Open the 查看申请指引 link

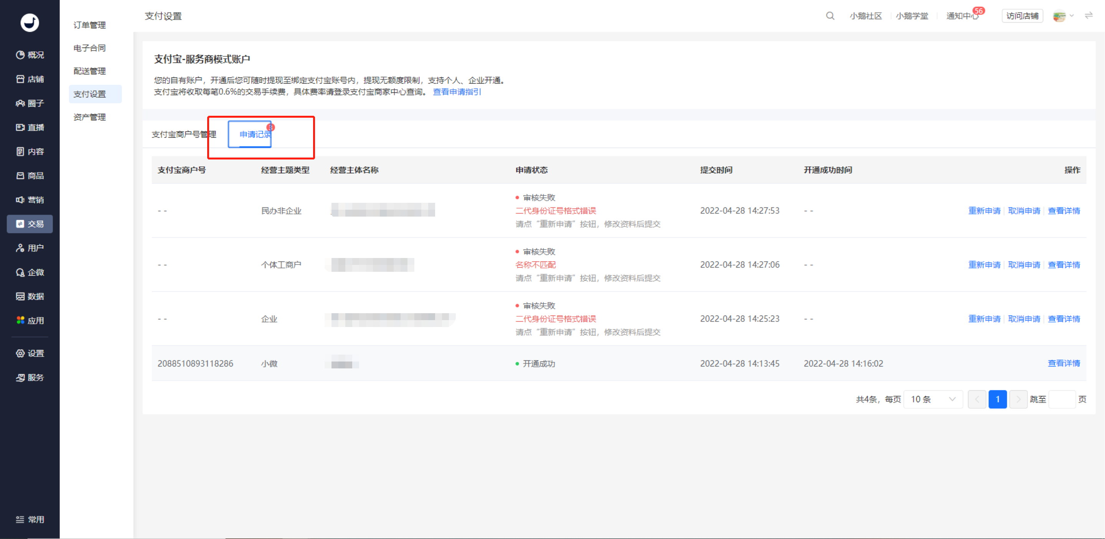tap(457, 92)
